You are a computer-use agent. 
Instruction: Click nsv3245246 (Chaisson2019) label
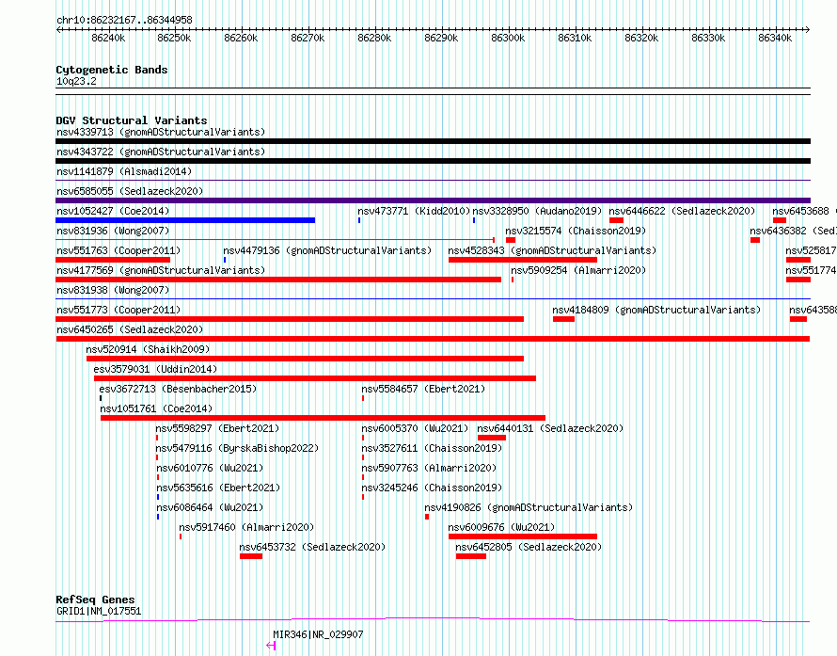tap(432, 488)
